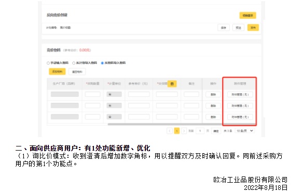The image size is (303, 192).
Task: Click the 反向竞价创建 page title
Action: [x=57, y=15]
